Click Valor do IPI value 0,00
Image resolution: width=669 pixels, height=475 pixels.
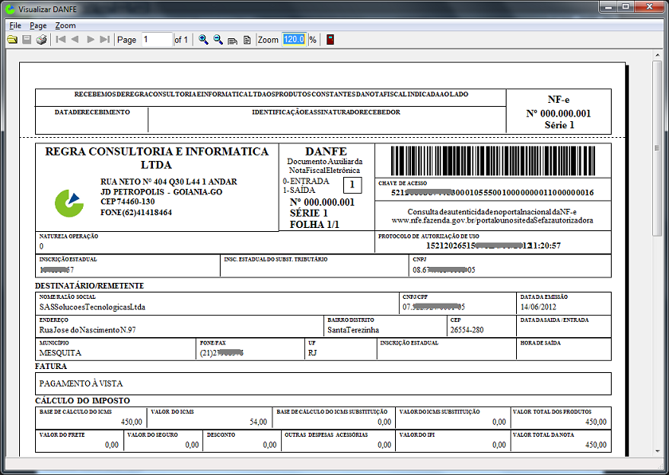click(x=499, y=445)
